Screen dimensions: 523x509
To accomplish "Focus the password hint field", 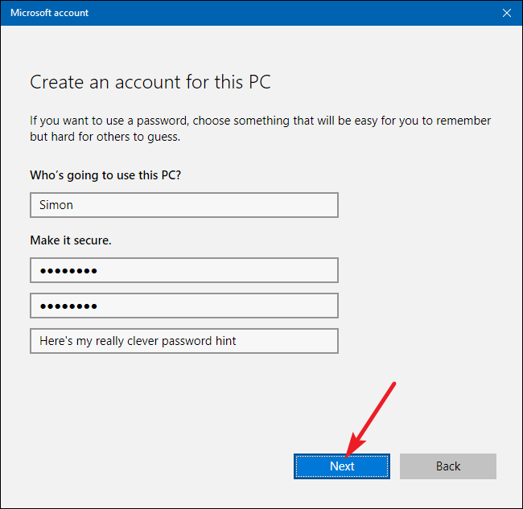I will tap(184, 341).
